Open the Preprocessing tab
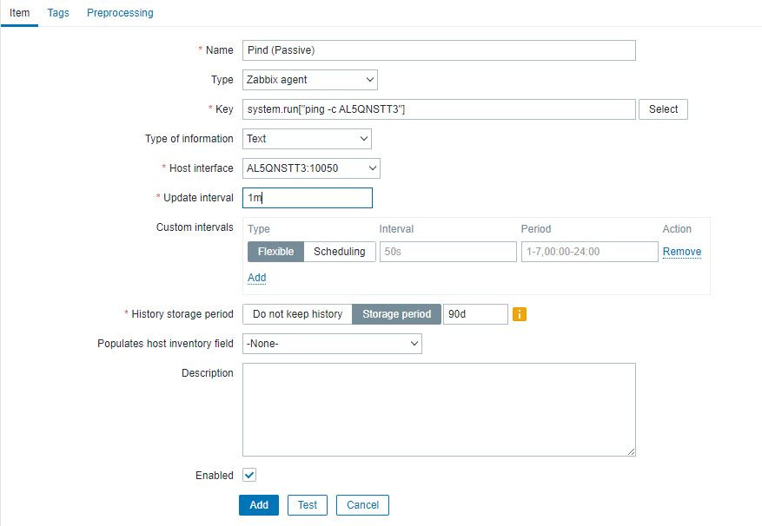Screen dimensions: 762x526 coord(120,13)
